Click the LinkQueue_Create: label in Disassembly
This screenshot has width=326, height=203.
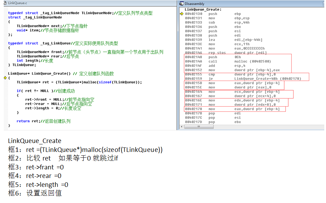(203, 9)
